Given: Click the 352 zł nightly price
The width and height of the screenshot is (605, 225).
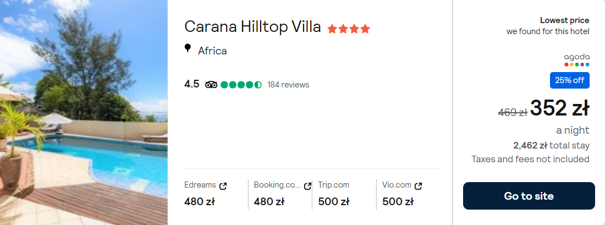Looking at the screenshot, I should point(559,108).
